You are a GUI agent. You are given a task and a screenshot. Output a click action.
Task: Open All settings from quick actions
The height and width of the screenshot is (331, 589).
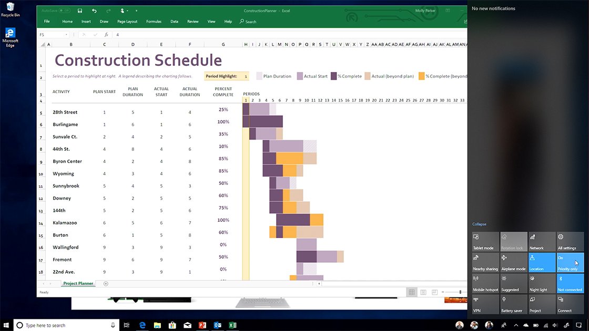pos(570,242)
